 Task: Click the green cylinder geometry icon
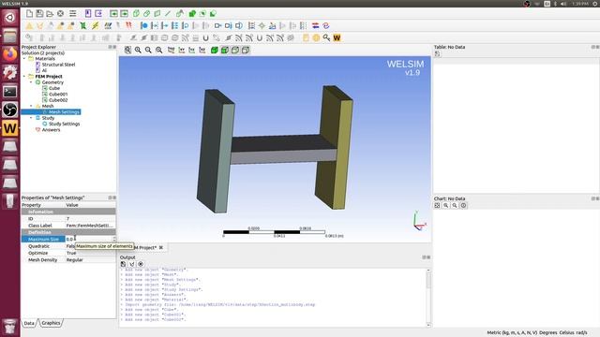pyautogui.click(x=146, y=14)
